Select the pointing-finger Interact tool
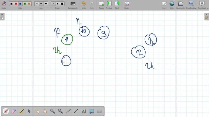The height and width of the screenshot is (117, 209). click(x=37, y=111)
